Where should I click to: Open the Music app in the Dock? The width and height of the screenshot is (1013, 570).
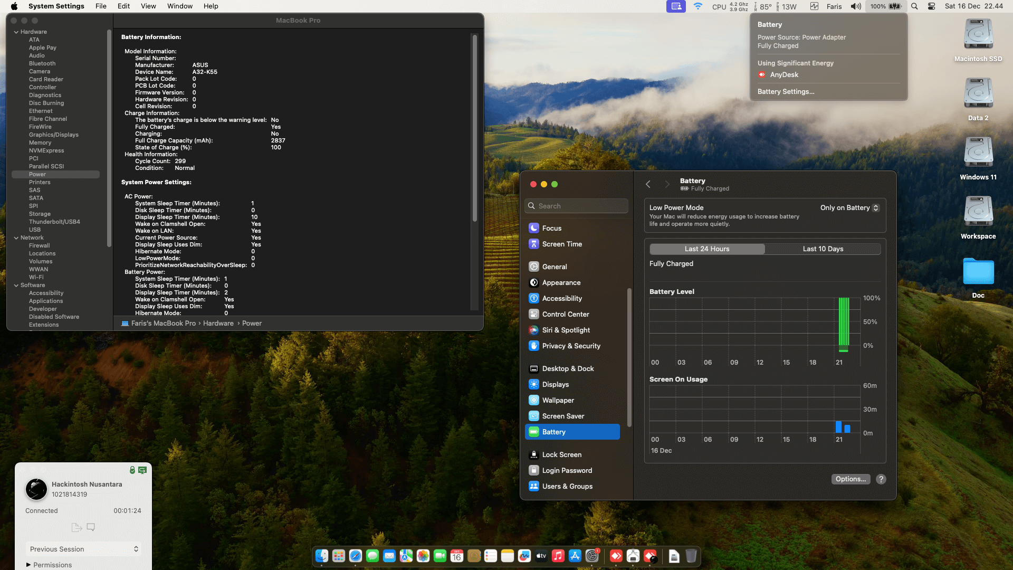click(x=558, y=556)
